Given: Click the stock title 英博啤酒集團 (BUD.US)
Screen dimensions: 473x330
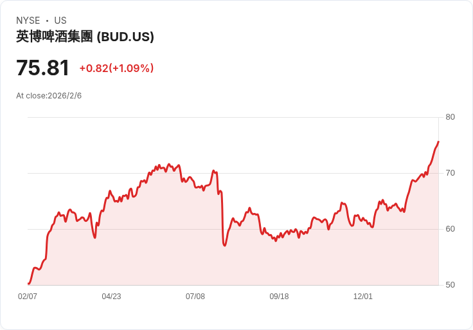Looking at the screenshot, I should click(85, 37).
